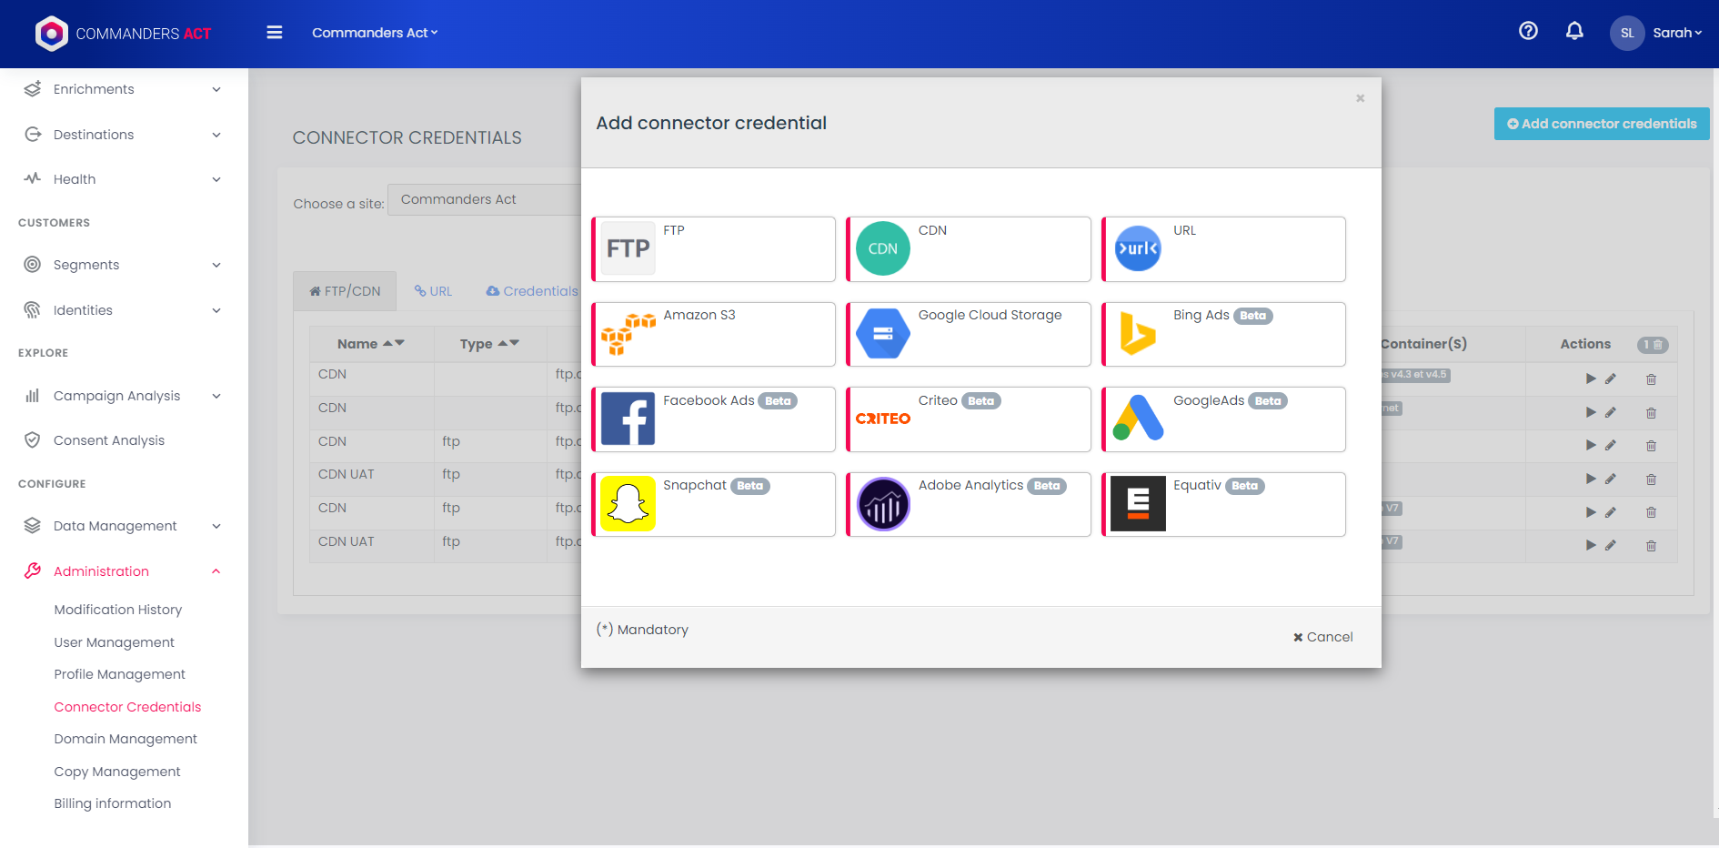Toggle the hamburger sidebar menu
The width and height of the screenshot is (1719, 848).
[274, 33]
